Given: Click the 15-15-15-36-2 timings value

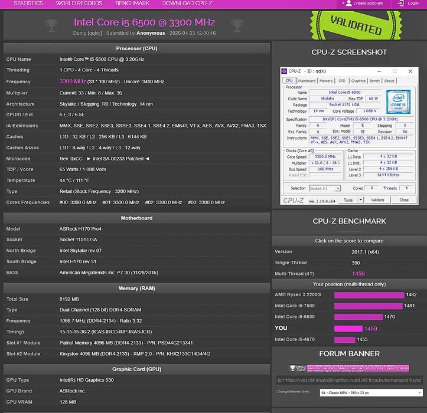Looking at the screenshot, I should (106, 332).
